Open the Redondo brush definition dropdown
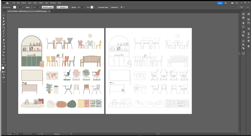The width and height of the screenshot is (251, 136). (x=69, y=7)
